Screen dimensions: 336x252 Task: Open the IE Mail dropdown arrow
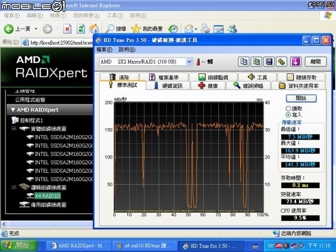coord(196,29)
